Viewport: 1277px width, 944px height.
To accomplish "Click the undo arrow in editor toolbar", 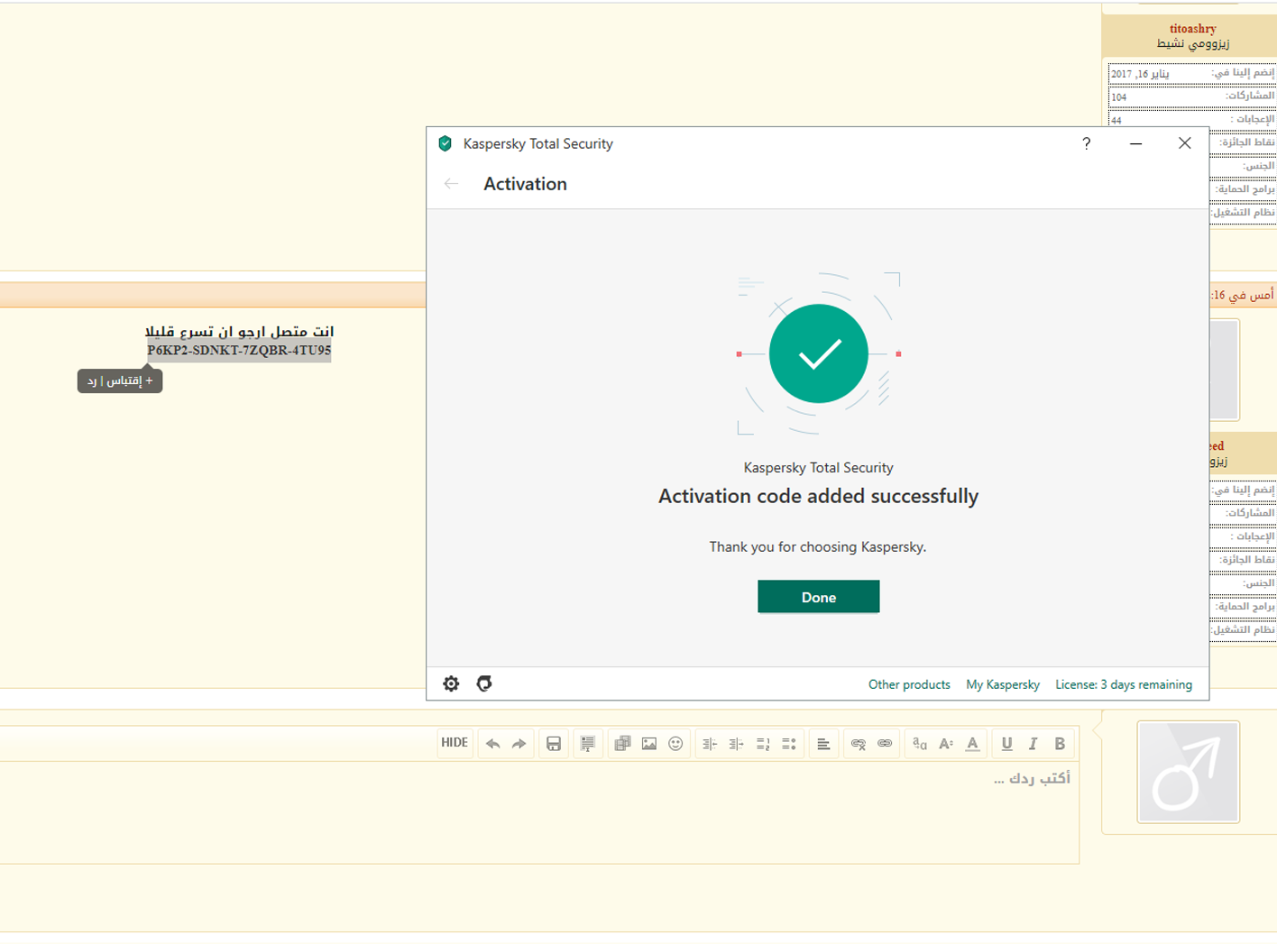I will 492,744.
